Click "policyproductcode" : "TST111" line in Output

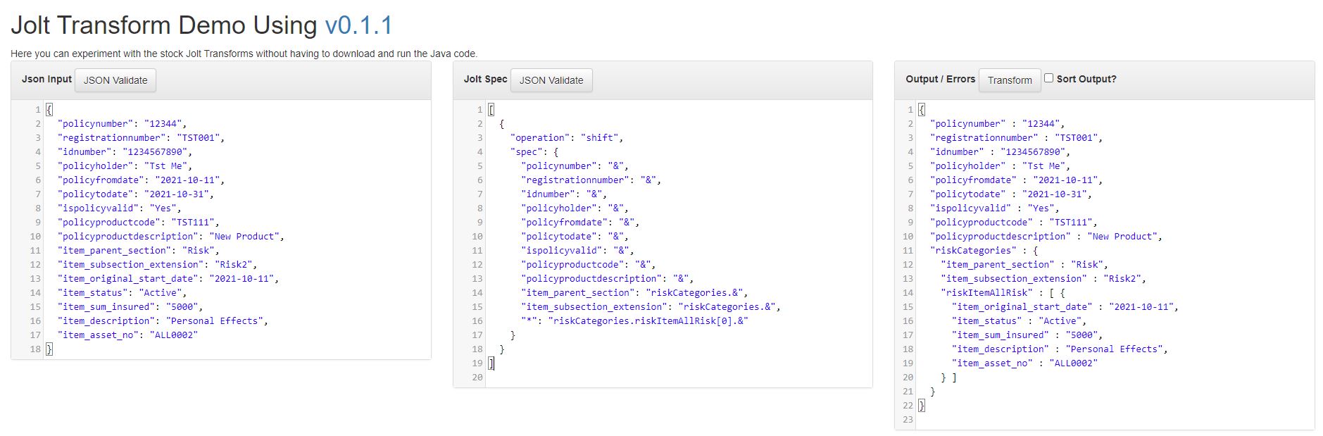pos(1014,223)
